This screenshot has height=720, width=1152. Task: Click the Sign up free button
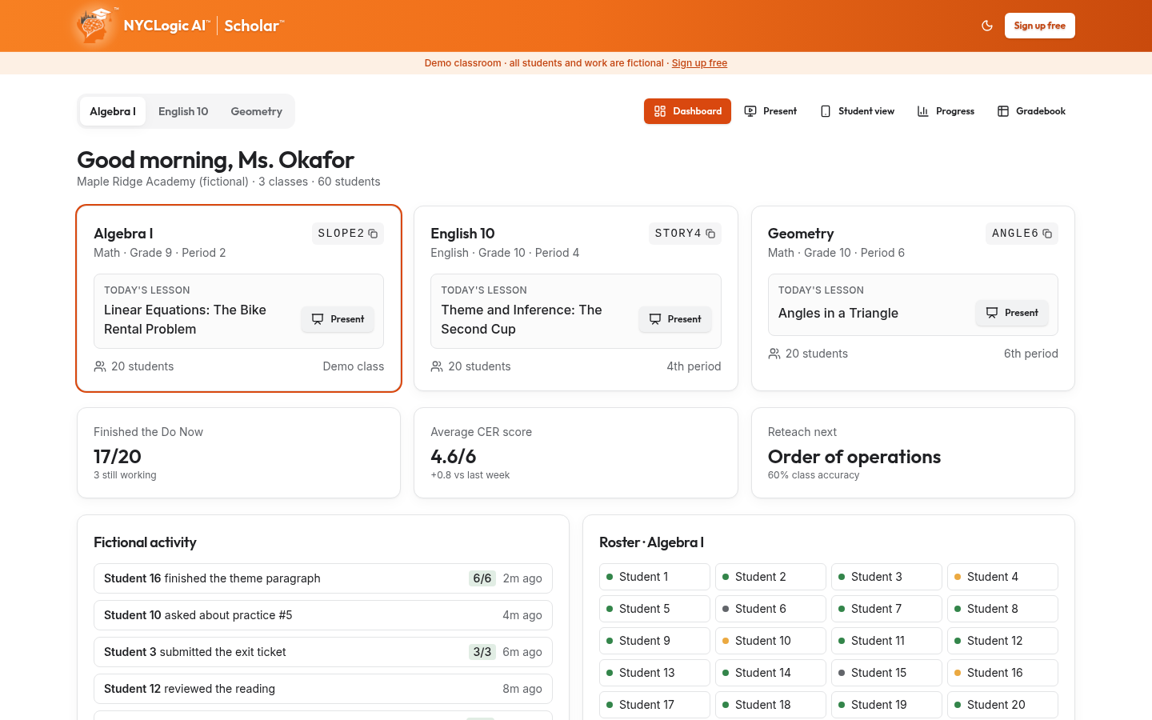[x=1039, y=26]
